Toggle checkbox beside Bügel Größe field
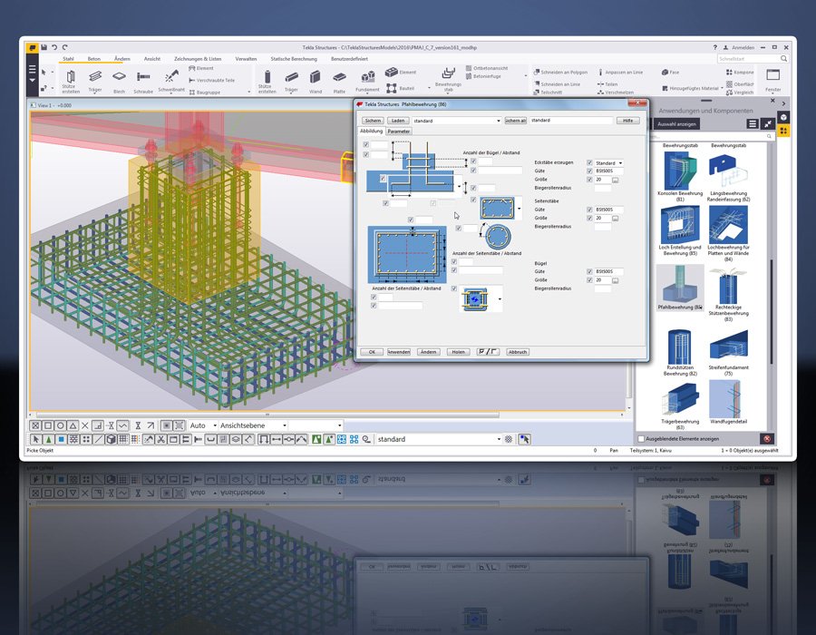This screenshot has width=816, height=635. (x=589, y=280)
